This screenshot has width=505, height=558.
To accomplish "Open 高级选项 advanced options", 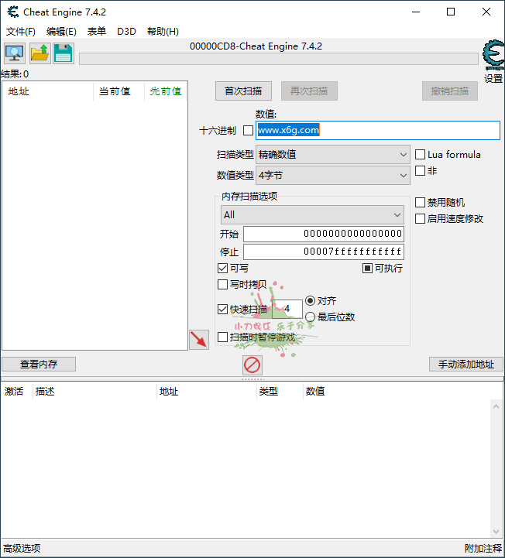I will coord(22,549).
